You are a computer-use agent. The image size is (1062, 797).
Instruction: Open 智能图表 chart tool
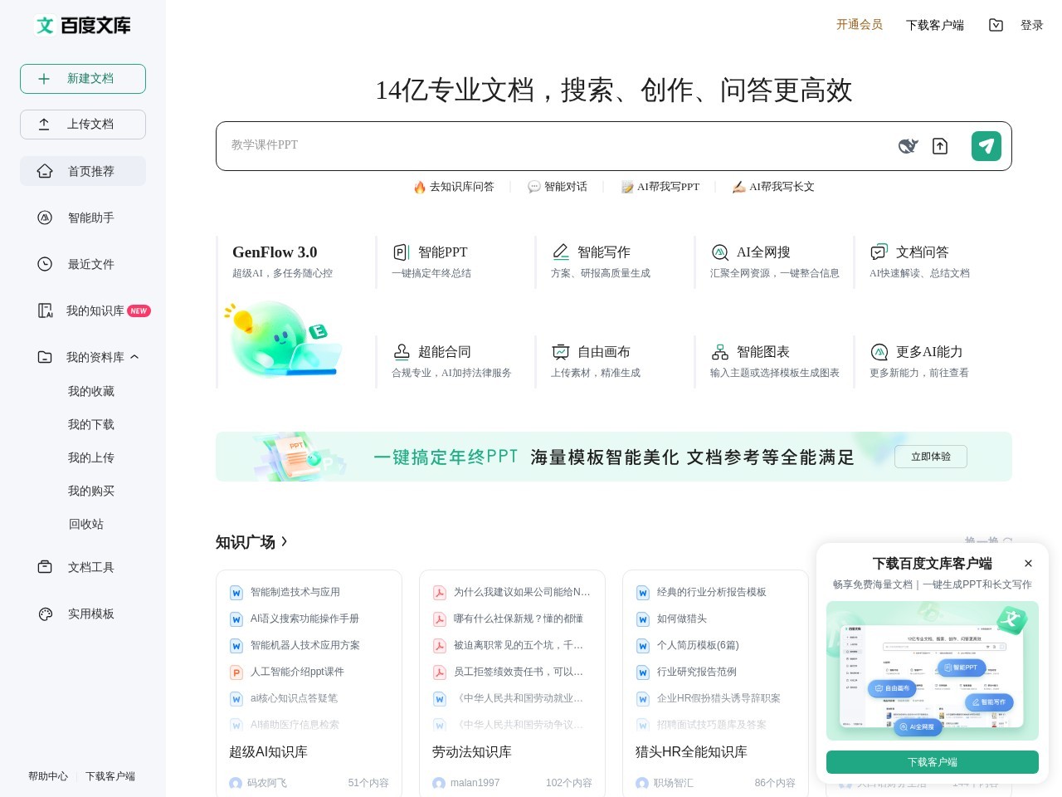[x=762, y=352]
